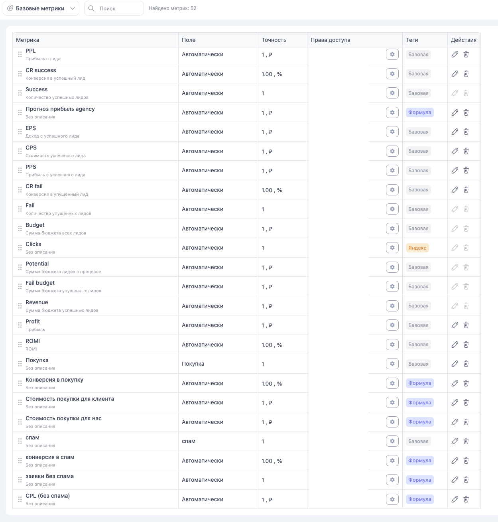498x522 pixels.
Task: Click the Базовая tag in Budget row
Action: pyautogui.click(x=418, y=228)
